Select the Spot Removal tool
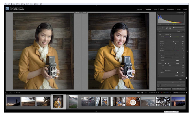The image size is (192, 116). [x=163, y=28]
